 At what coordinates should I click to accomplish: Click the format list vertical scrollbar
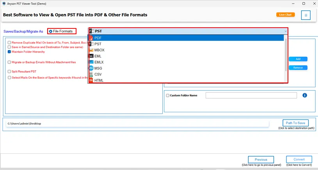286,54
